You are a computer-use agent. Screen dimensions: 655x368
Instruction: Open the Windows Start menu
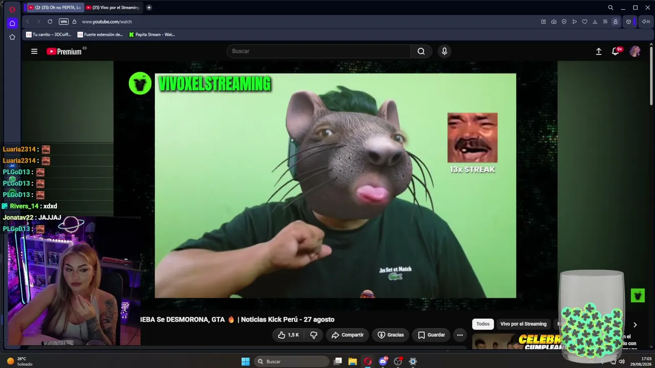tap(246, 361)
